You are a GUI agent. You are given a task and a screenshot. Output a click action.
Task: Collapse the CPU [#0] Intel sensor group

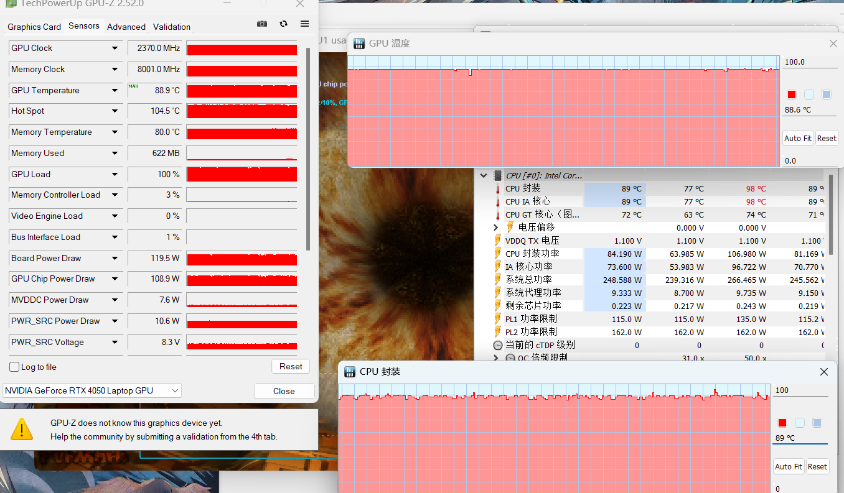[x=484, y=176]
